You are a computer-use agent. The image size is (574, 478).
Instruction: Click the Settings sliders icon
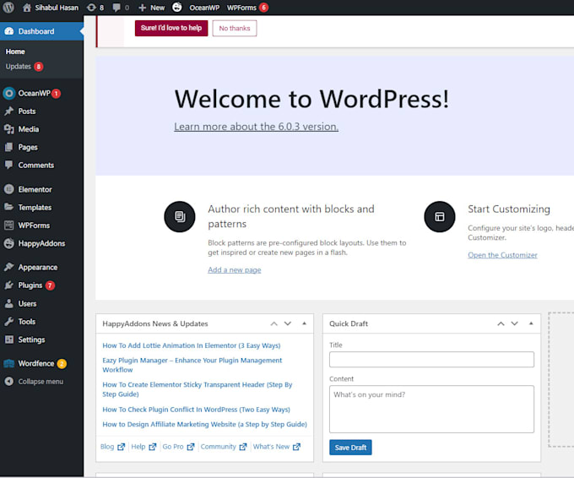pos(9,339)
